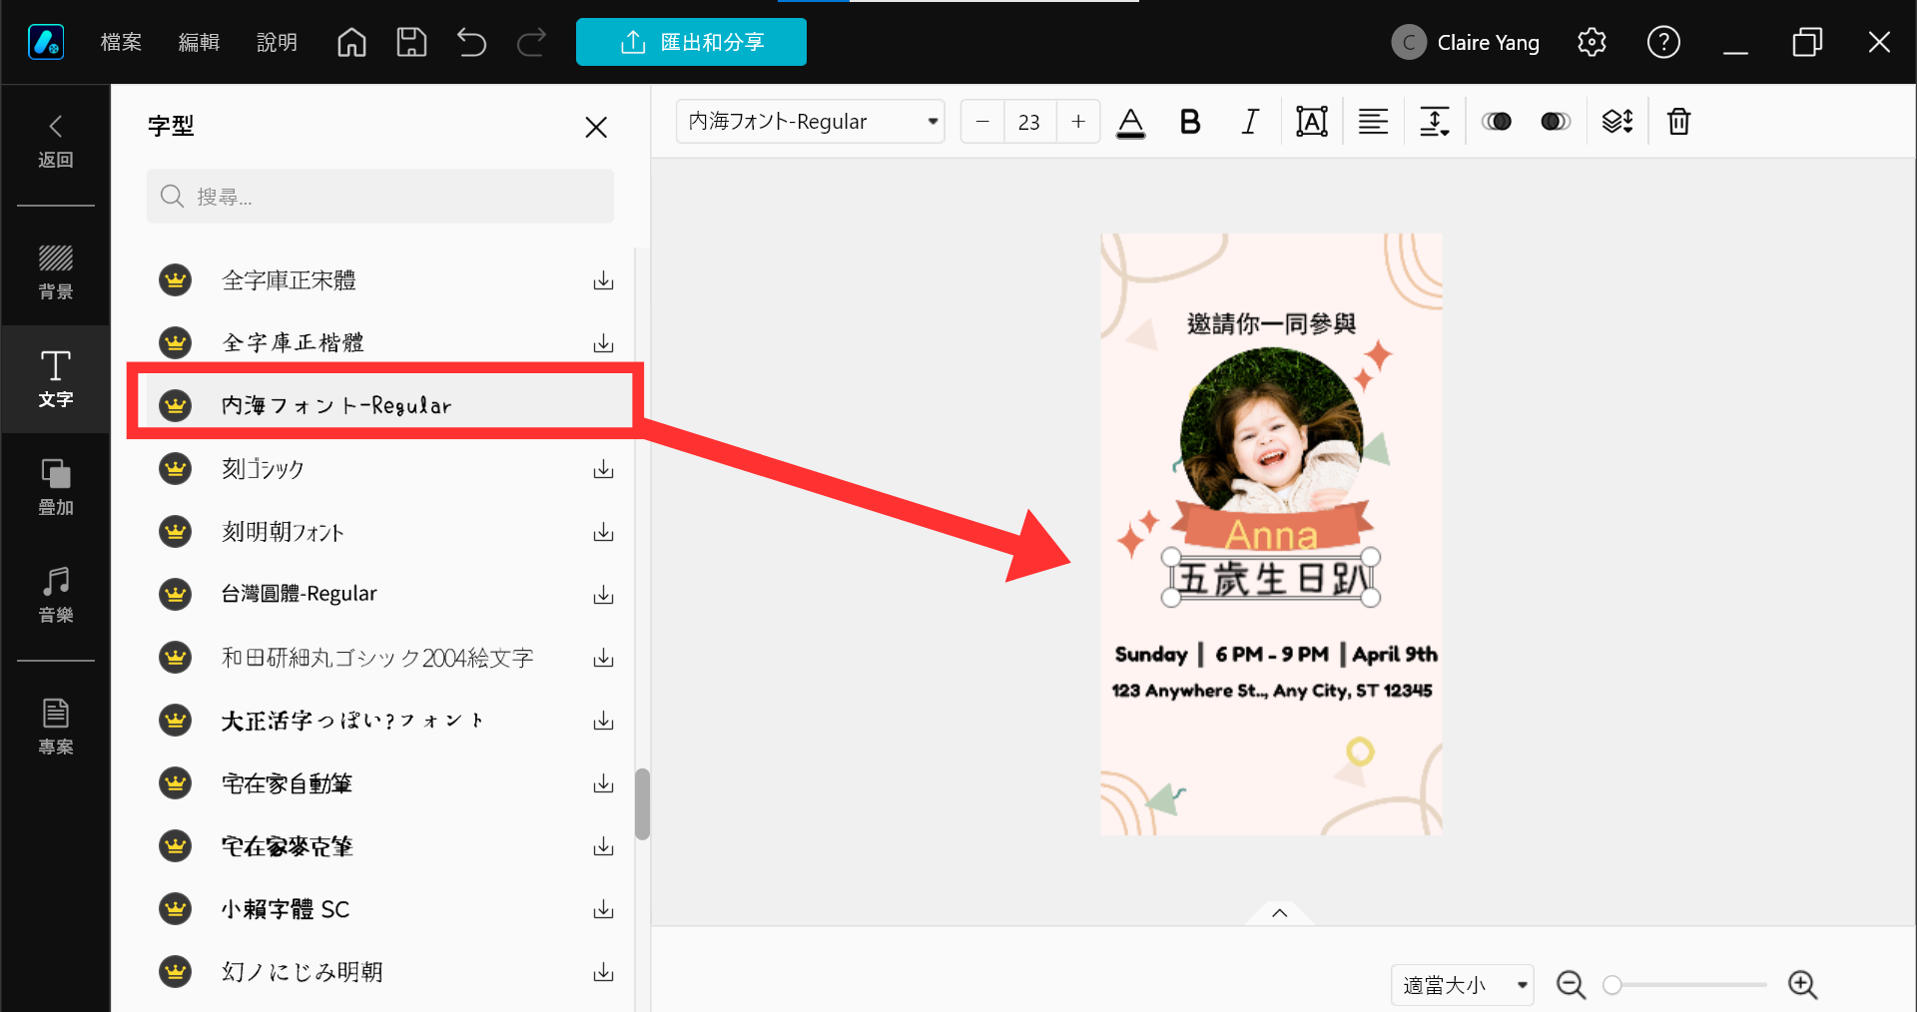Select the 邀請你一同參與 heading on canvas

point(1271,323)
